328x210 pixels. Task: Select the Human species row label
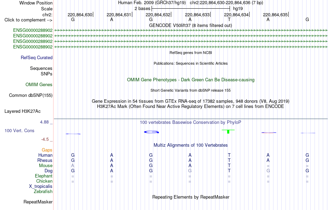pyautogui.click(x=45, y=155)
